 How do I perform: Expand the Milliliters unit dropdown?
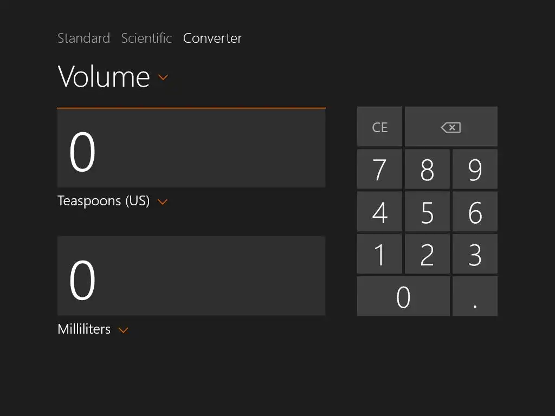pos(93,329)
